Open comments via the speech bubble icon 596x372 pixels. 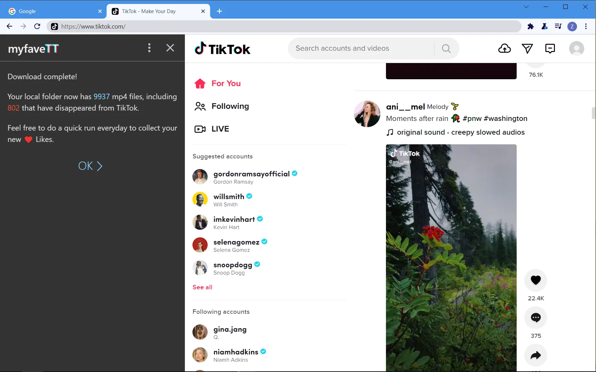[x=536, y=317]
